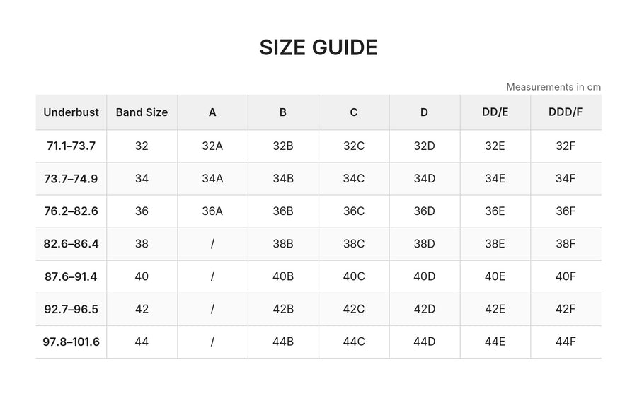
Task: Select size 44B cell
Action: pyautogui.click(x=283, y=342)
